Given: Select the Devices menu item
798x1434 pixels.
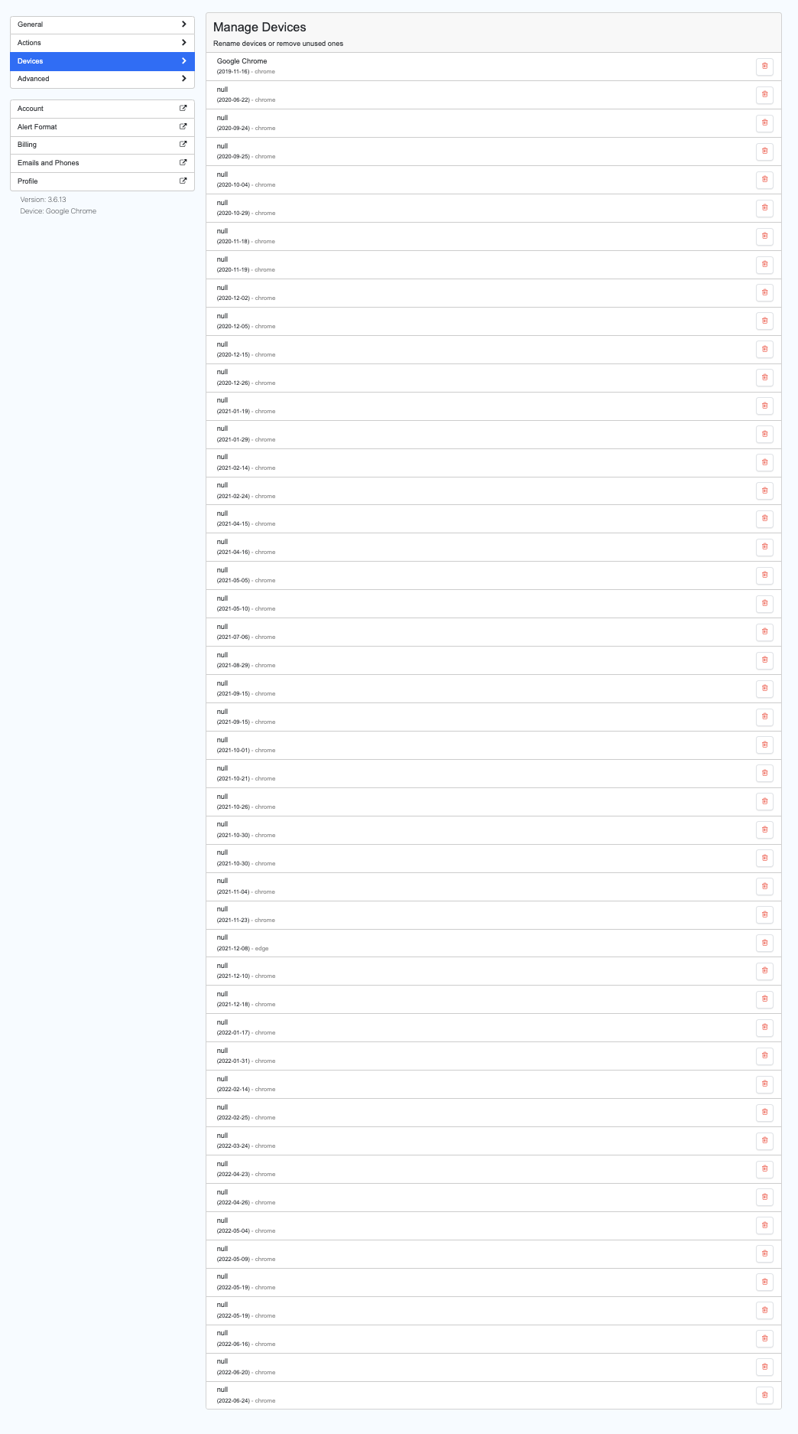Looking at the screenshot, I should coord(102,61).
